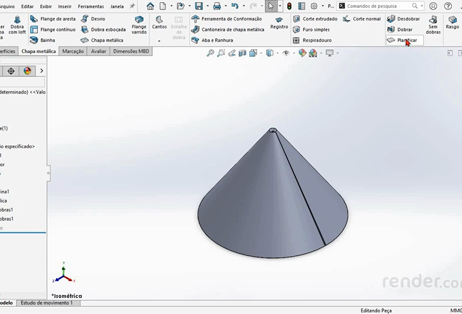Click the Dobra com loft tool

click(17, 26)
